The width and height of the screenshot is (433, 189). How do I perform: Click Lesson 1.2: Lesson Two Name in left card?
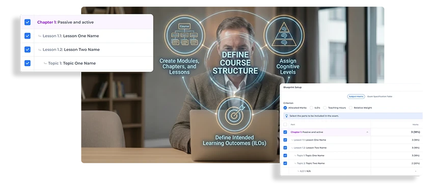pos(71,49)
